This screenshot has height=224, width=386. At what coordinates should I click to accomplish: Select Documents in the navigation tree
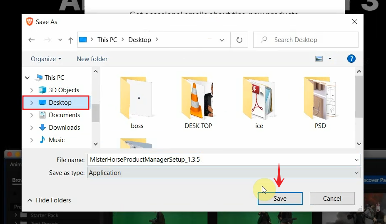64,115
